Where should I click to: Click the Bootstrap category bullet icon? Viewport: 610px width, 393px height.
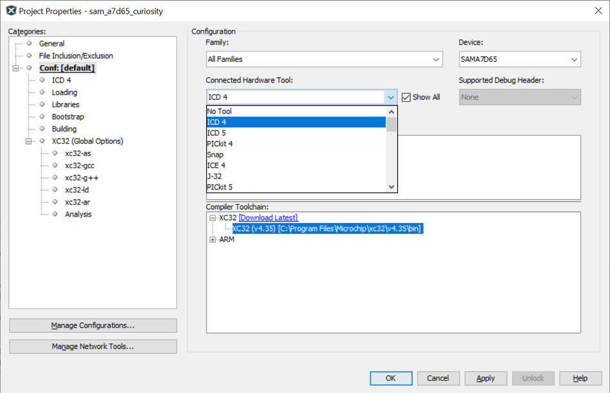click(x=42, y=117)
